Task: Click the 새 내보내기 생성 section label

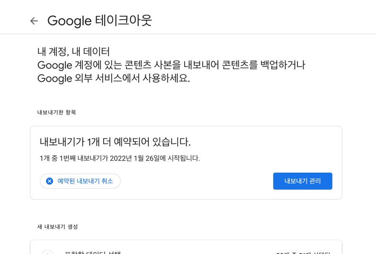Action: (58, 227)
